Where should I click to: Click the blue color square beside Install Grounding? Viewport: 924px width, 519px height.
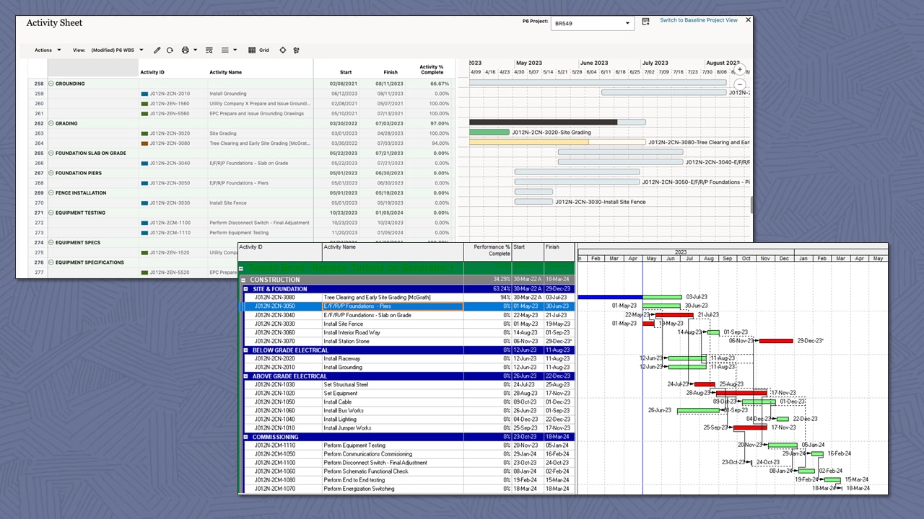(x=144, y=93)
